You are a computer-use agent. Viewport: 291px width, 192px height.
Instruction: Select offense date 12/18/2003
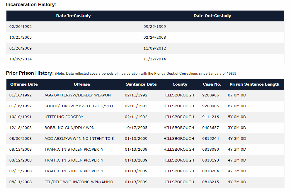coord(21,128)
